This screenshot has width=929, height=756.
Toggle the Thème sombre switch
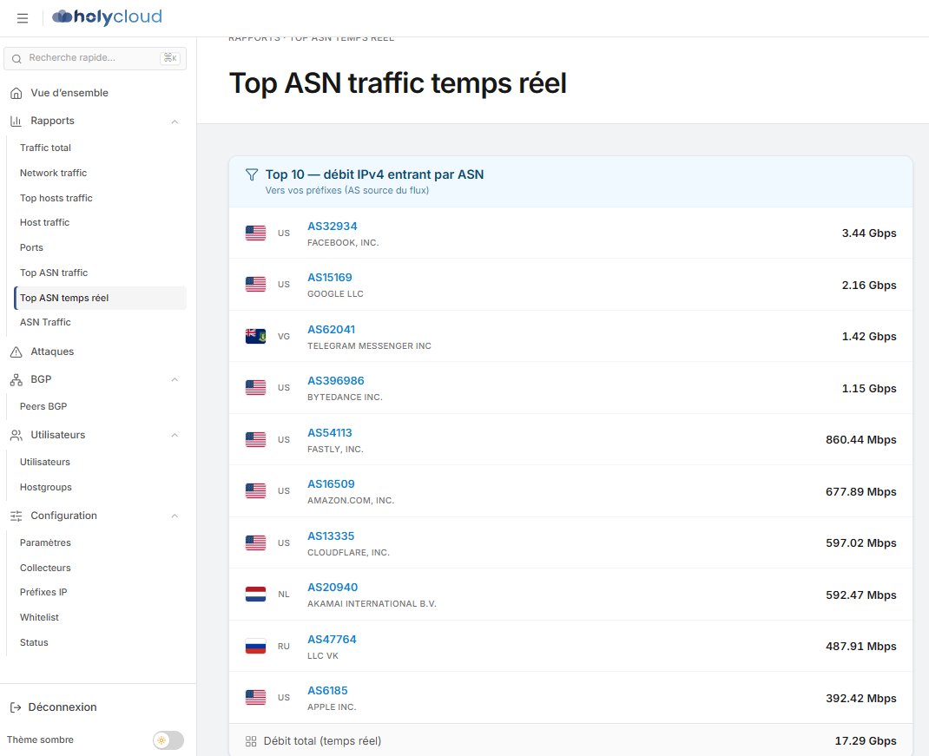(x=168, y=740)
